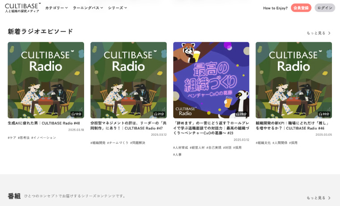Select the #人間関係 tag
This screenshot has height=206, width=340.
(x=280, y=142)
